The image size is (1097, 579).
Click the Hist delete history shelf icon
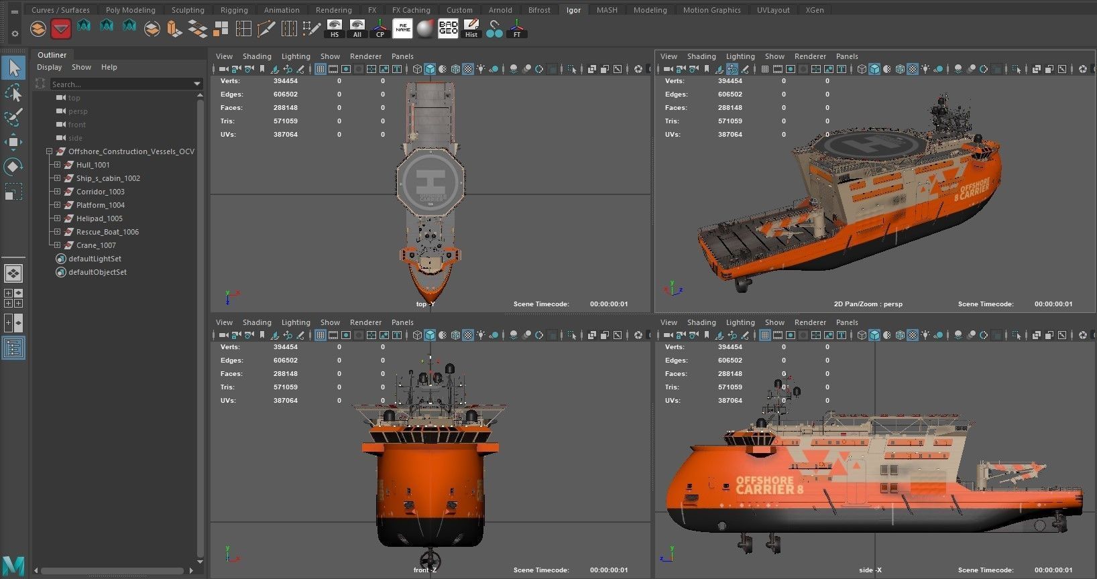pyautogui.click(x=471, y=29)
